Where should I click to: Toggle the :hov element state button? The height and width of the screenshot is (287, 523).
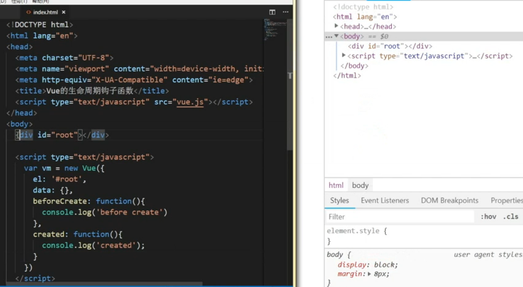coord(488,217)
